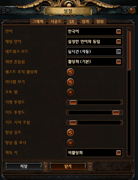Open the 한국어 language dropdown

94,31
